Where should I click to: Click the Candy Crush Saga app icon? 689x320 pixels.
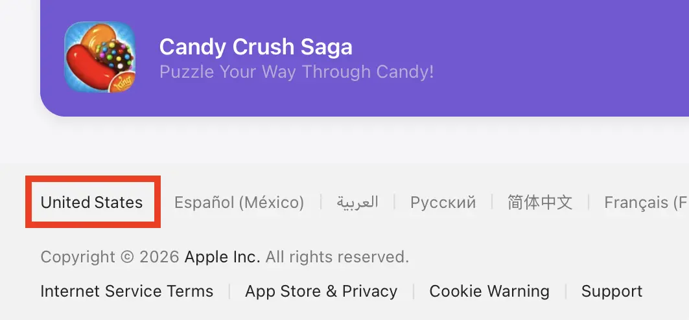tap(100, 57)
